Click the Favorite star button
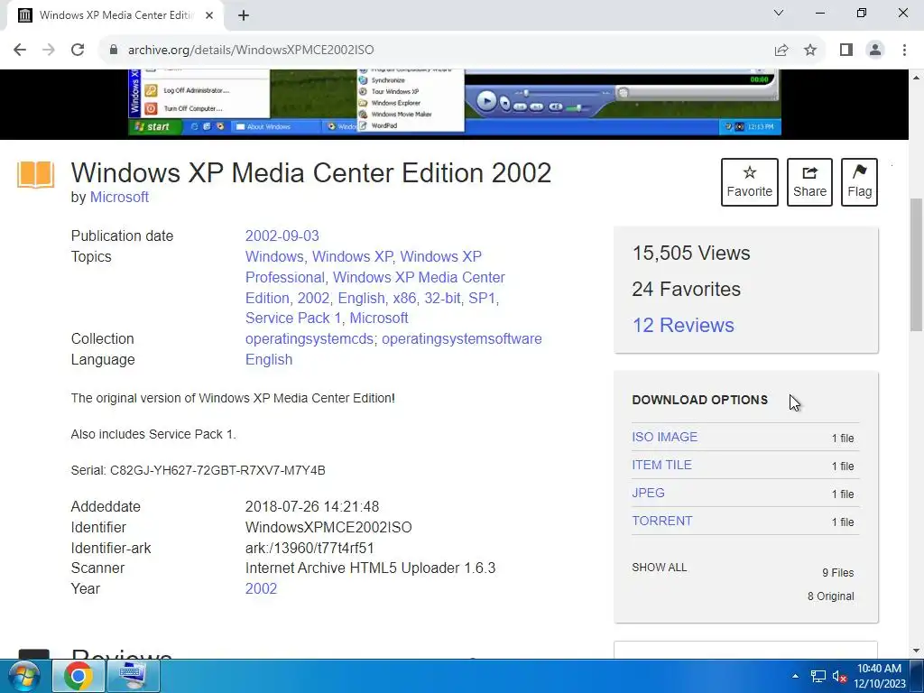The height and width of the screenshot is (693, 924). click(750, 182)
